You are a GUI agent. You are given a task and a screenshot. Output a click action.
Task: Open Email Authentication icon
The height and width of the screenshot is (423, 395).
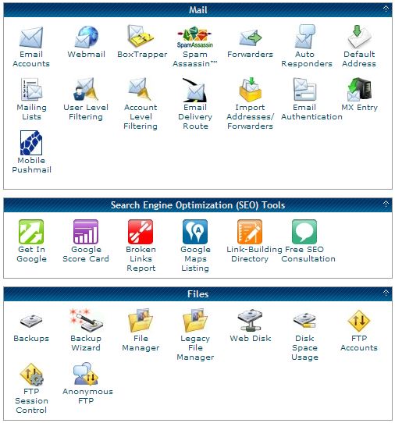(304, 89)
